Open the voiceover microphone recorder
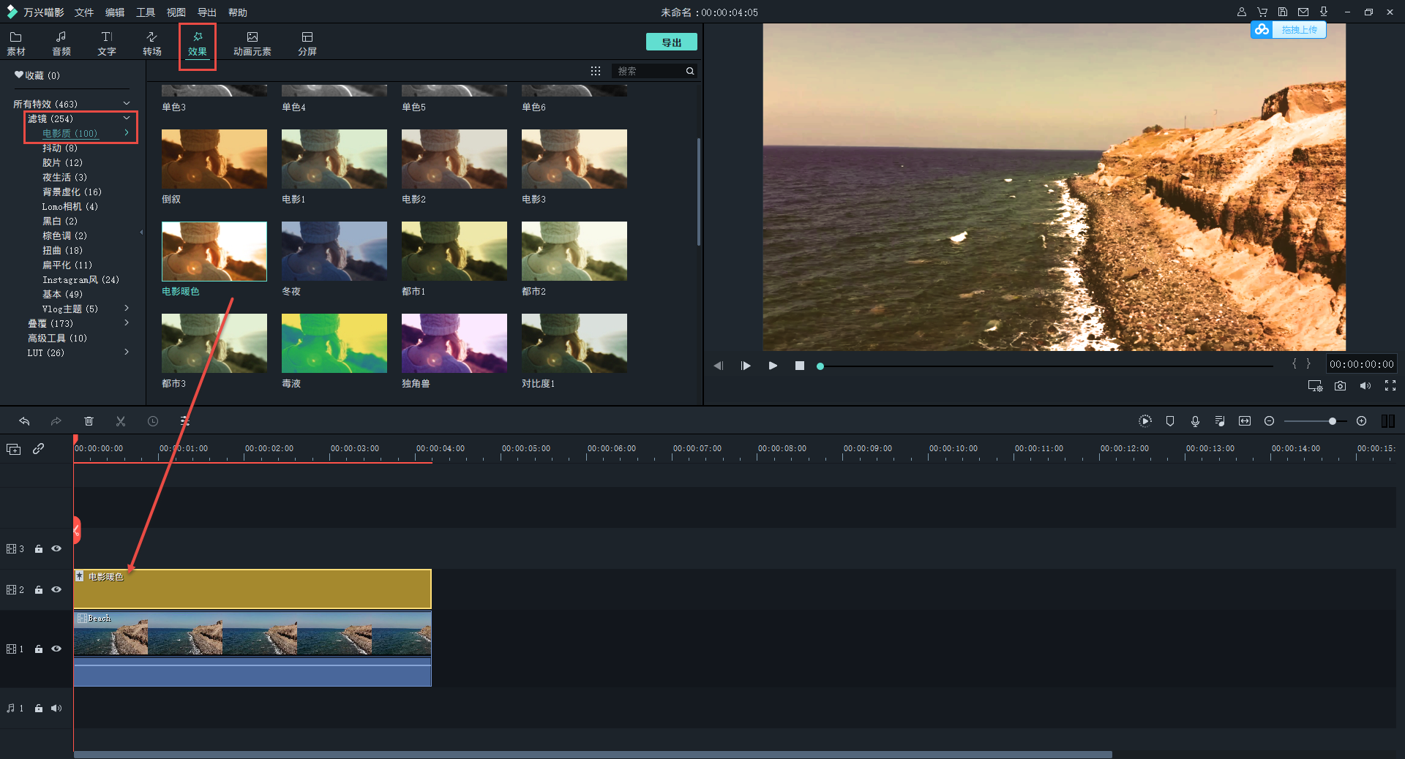 click(1195, 421)
